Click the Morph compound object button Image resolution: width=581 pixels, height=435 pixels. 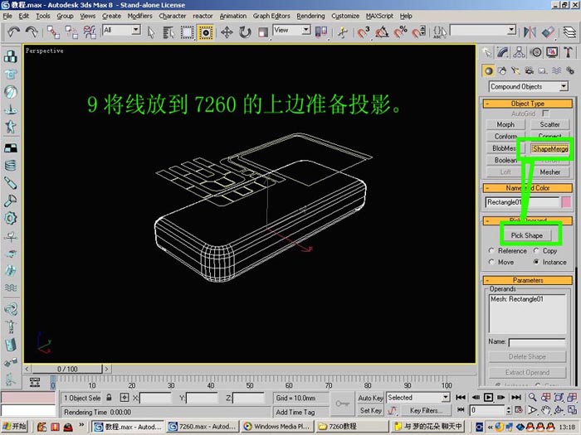pos(505,124)
